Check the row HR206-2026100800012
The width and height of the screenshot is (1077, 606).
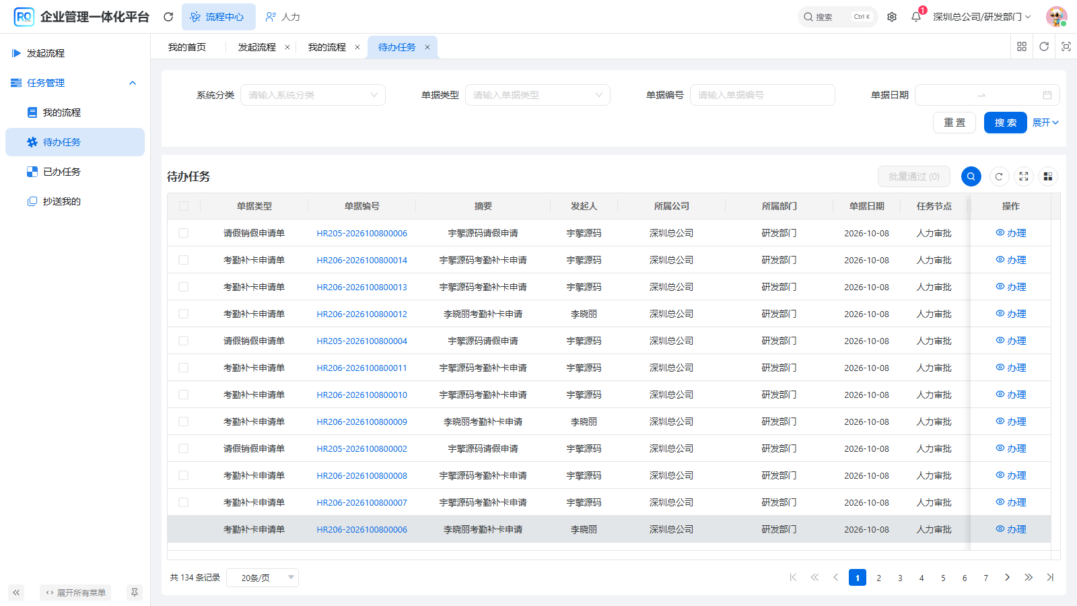[x=183, y=314]
